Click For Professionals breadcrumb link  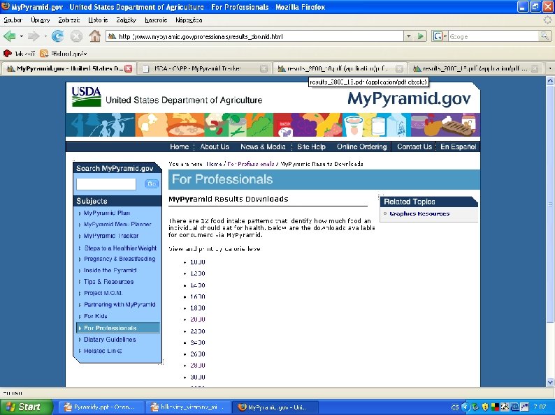tap(251, 164)
